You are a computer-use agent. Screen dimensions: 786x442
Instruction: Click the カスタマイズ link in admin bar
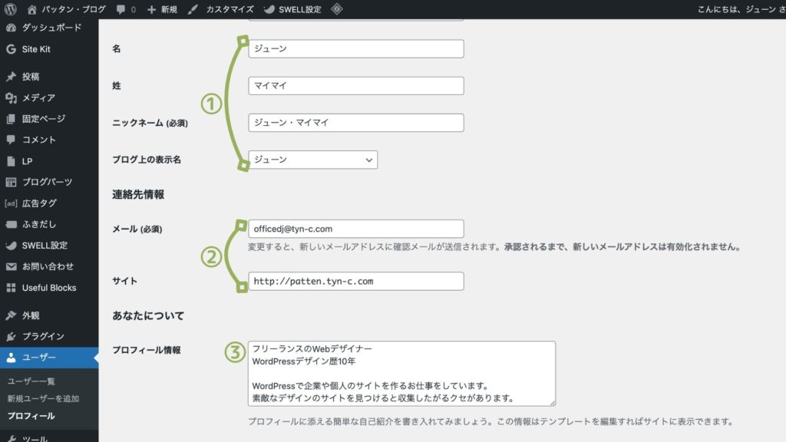click(x=222, y=10)
